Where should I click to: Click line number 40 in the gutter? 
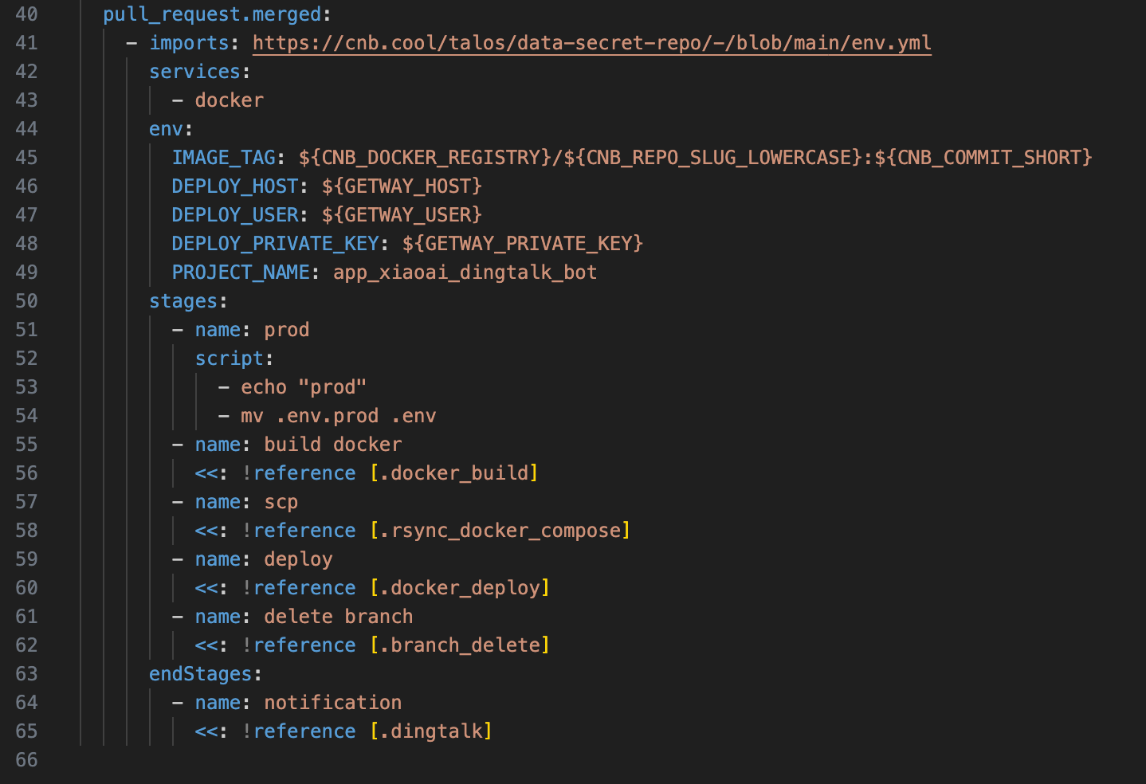pos(26,14)
